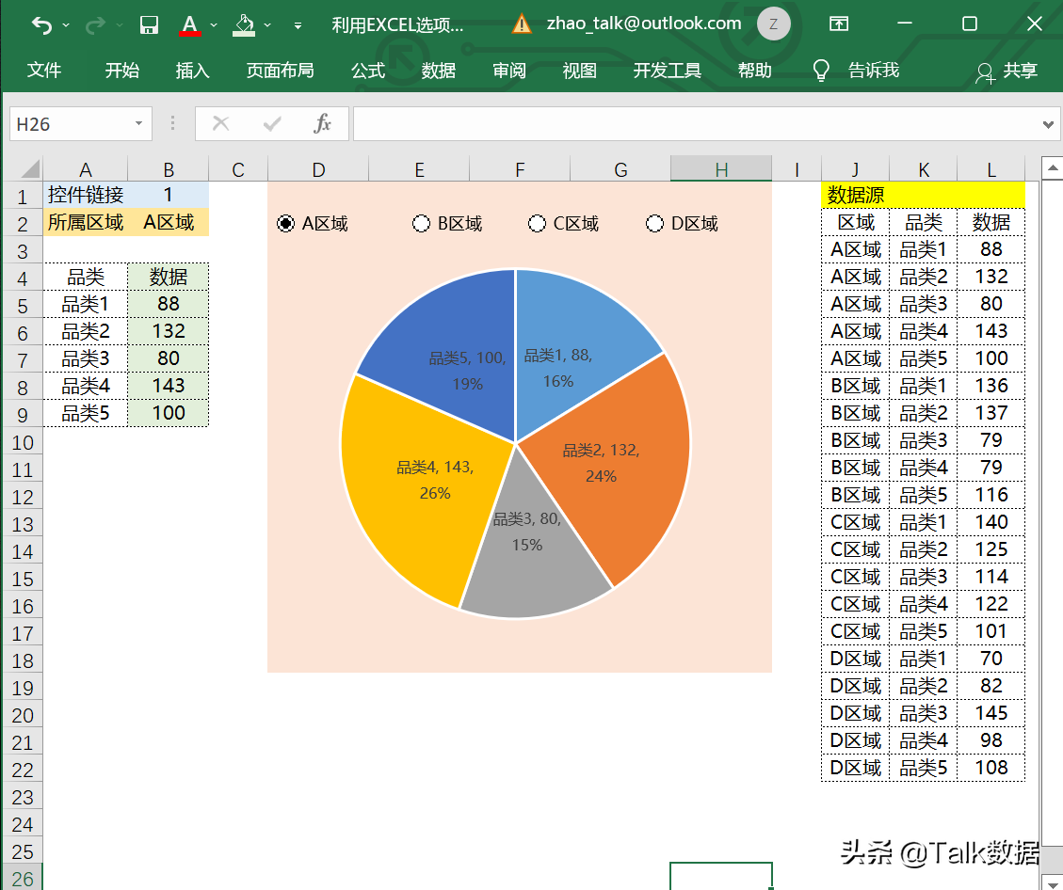Select cell A5 labeled 品类1

tap(86, 304)
